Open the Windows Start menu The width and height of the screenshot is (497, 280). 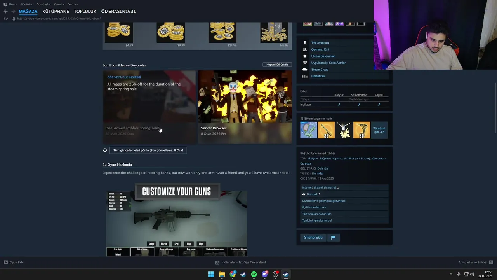(x=211, y=274)
